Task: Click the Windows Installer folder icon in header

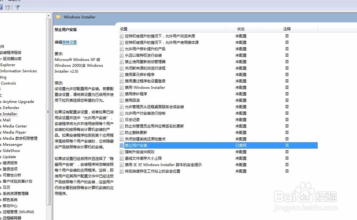Action: 59,17
